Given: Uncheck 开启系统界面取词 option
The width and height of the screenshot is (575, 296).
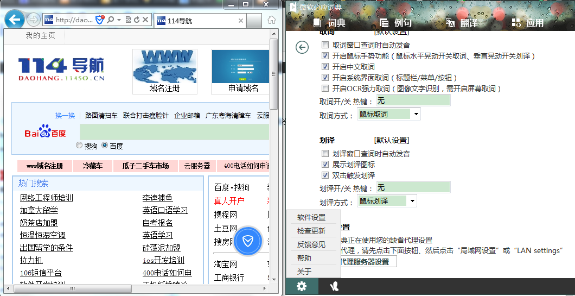Looking at the screenshot, I should point(325,78).
